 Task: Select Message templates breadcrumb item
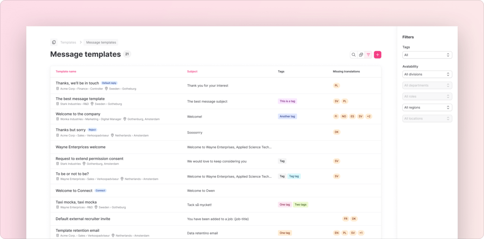pyautogui.click(x=101, y=42)
